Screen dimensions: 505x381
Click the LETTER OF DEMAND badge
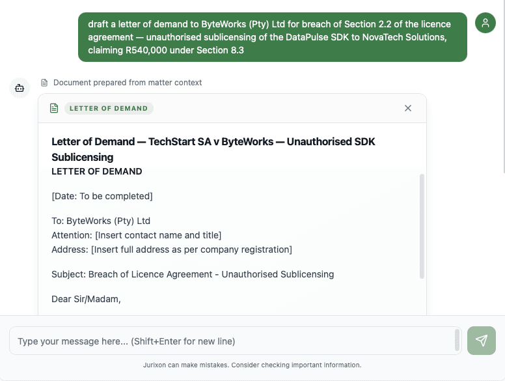[109, 108]
